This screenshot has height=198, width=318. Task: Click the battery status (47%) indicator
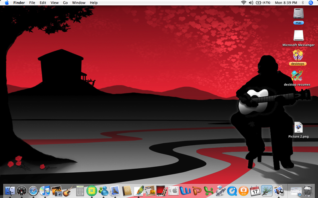pyautogui.click(x=263, y=3)
